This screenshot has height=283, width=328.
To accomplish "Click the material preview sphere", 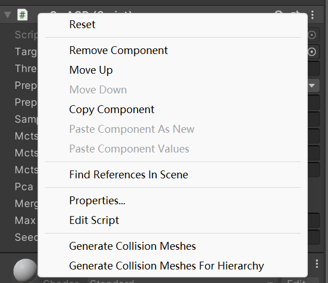I will (25, 270).
